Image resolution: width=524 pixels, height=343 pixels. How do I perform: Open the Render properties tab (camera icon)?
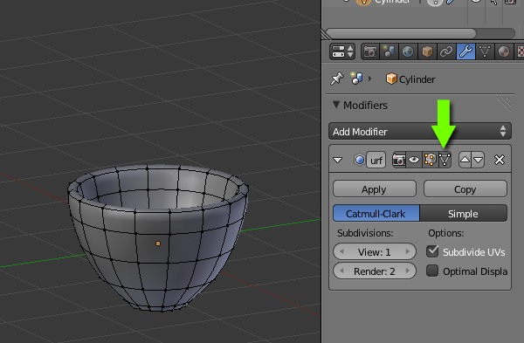coord(370,51)
